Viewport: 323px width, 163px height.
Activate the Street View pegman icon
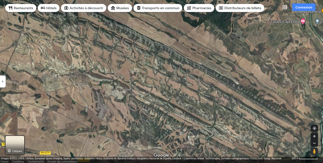(314, 151)
